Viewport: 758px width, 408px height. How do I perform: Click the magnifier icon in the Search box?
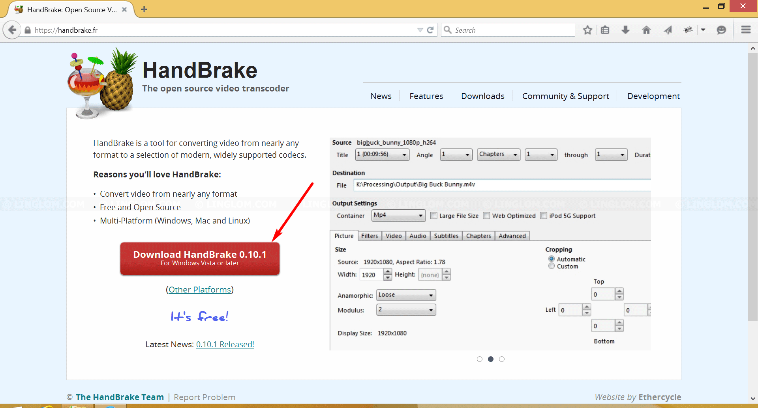pyautogui.click(x=448, y=30)
